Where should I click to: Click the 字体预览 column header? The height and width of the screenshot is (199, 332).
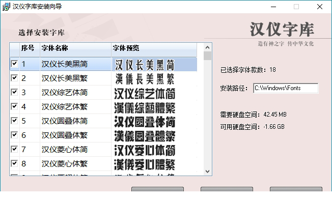154,50
